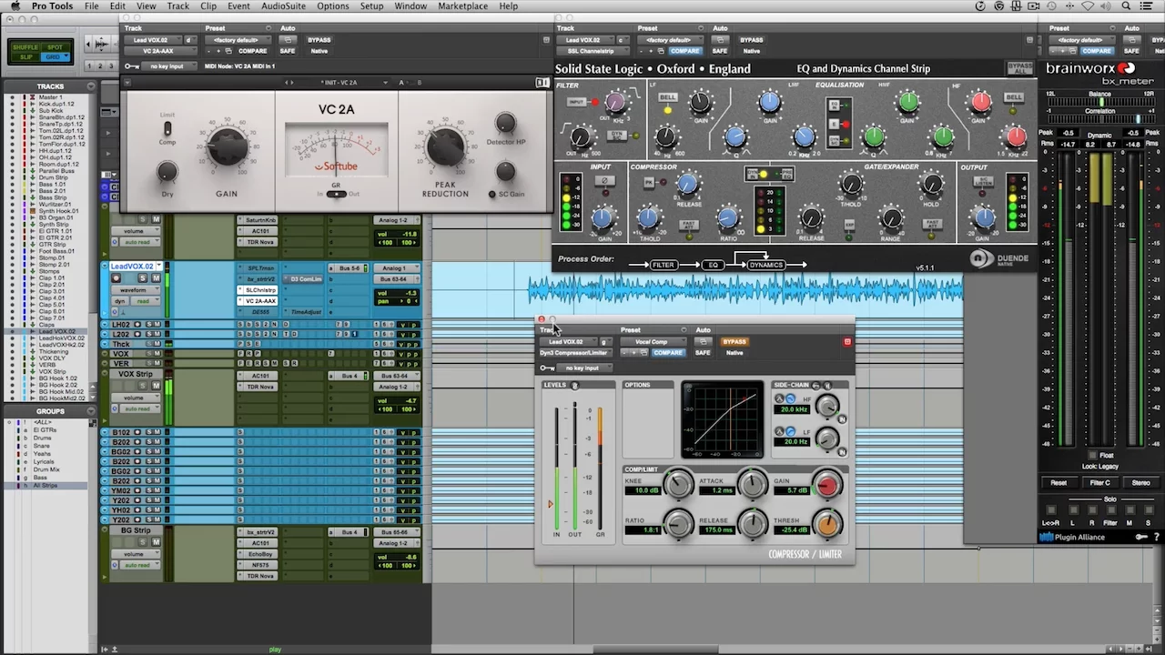Open the Tracks list options menu

tap(91, 86)
